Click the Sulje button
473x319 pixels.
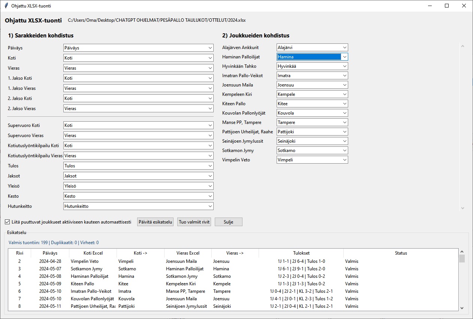(228, 222)
